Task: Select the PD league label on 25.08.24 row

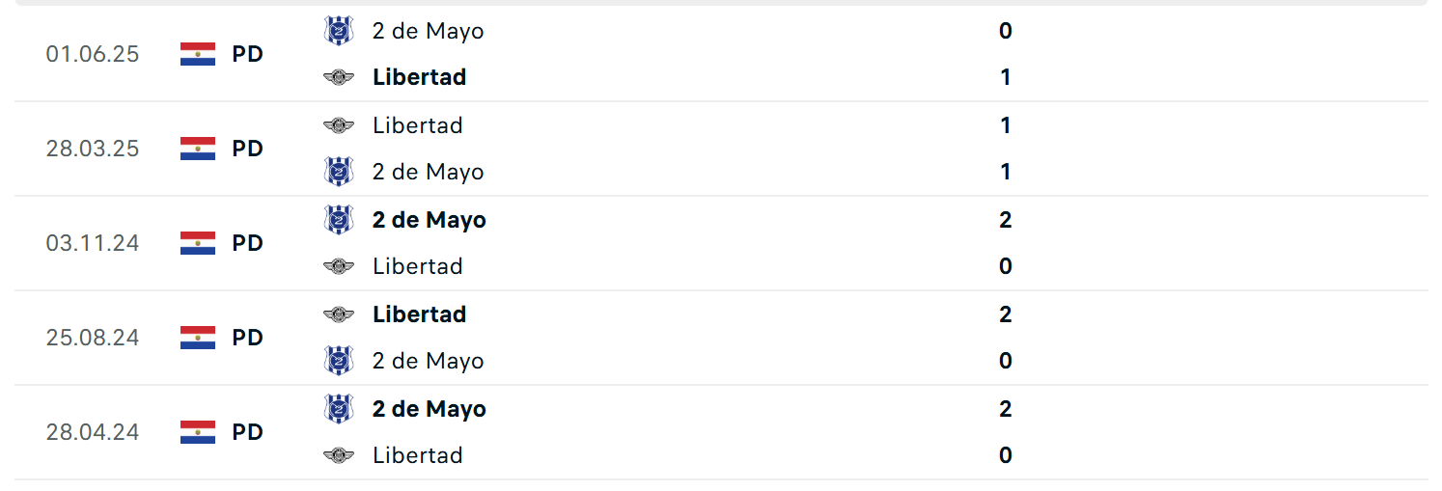Action: pos(248,338)
